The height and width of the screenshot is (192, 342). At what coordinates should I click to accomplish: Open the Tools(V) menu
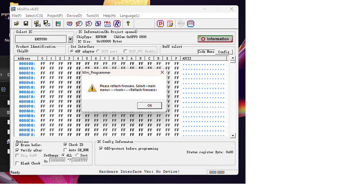coord(92,16)
